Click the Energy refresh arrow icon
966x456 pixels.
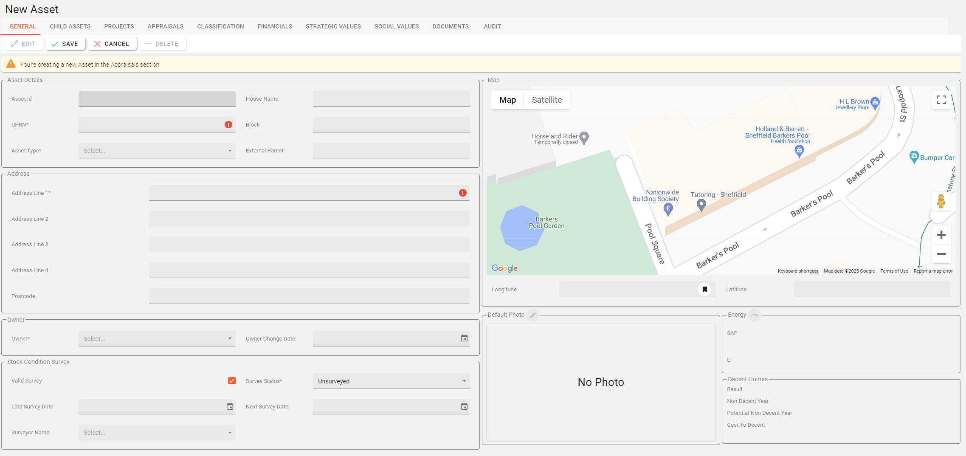pyautogui.click(x=754, y=315)
